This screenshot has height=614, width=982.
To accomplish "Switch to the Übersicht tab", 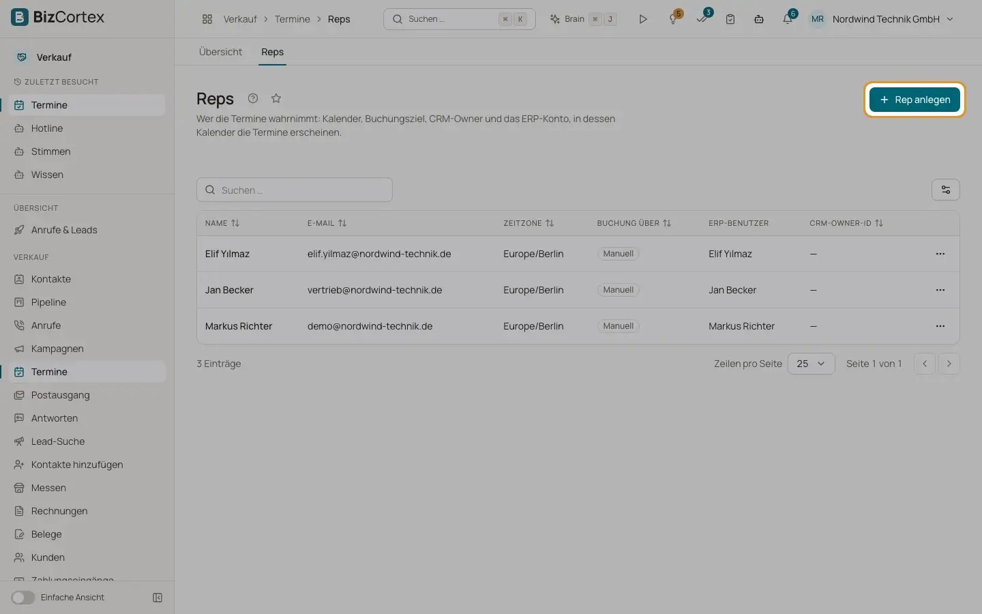I will 220,52.
